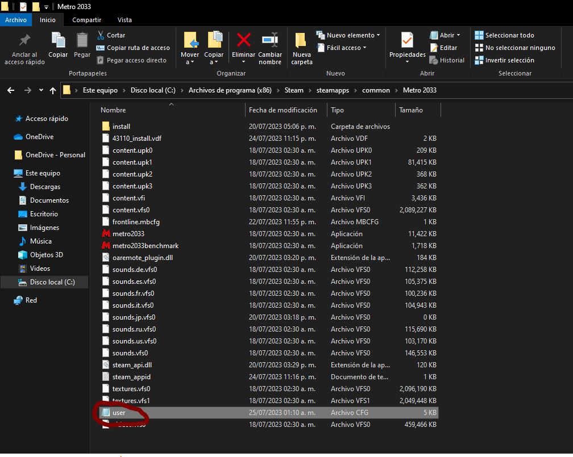The width and height of the screenshot is (573, 457).
Task: Select the install folder icon
Action: [x=106, y=126]
